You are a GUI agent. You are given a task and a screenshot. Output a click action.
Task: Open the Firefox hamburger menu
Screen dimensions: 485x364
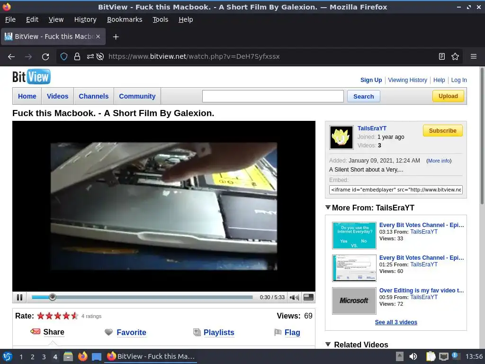pyautogui.click(x=474, y=57)
